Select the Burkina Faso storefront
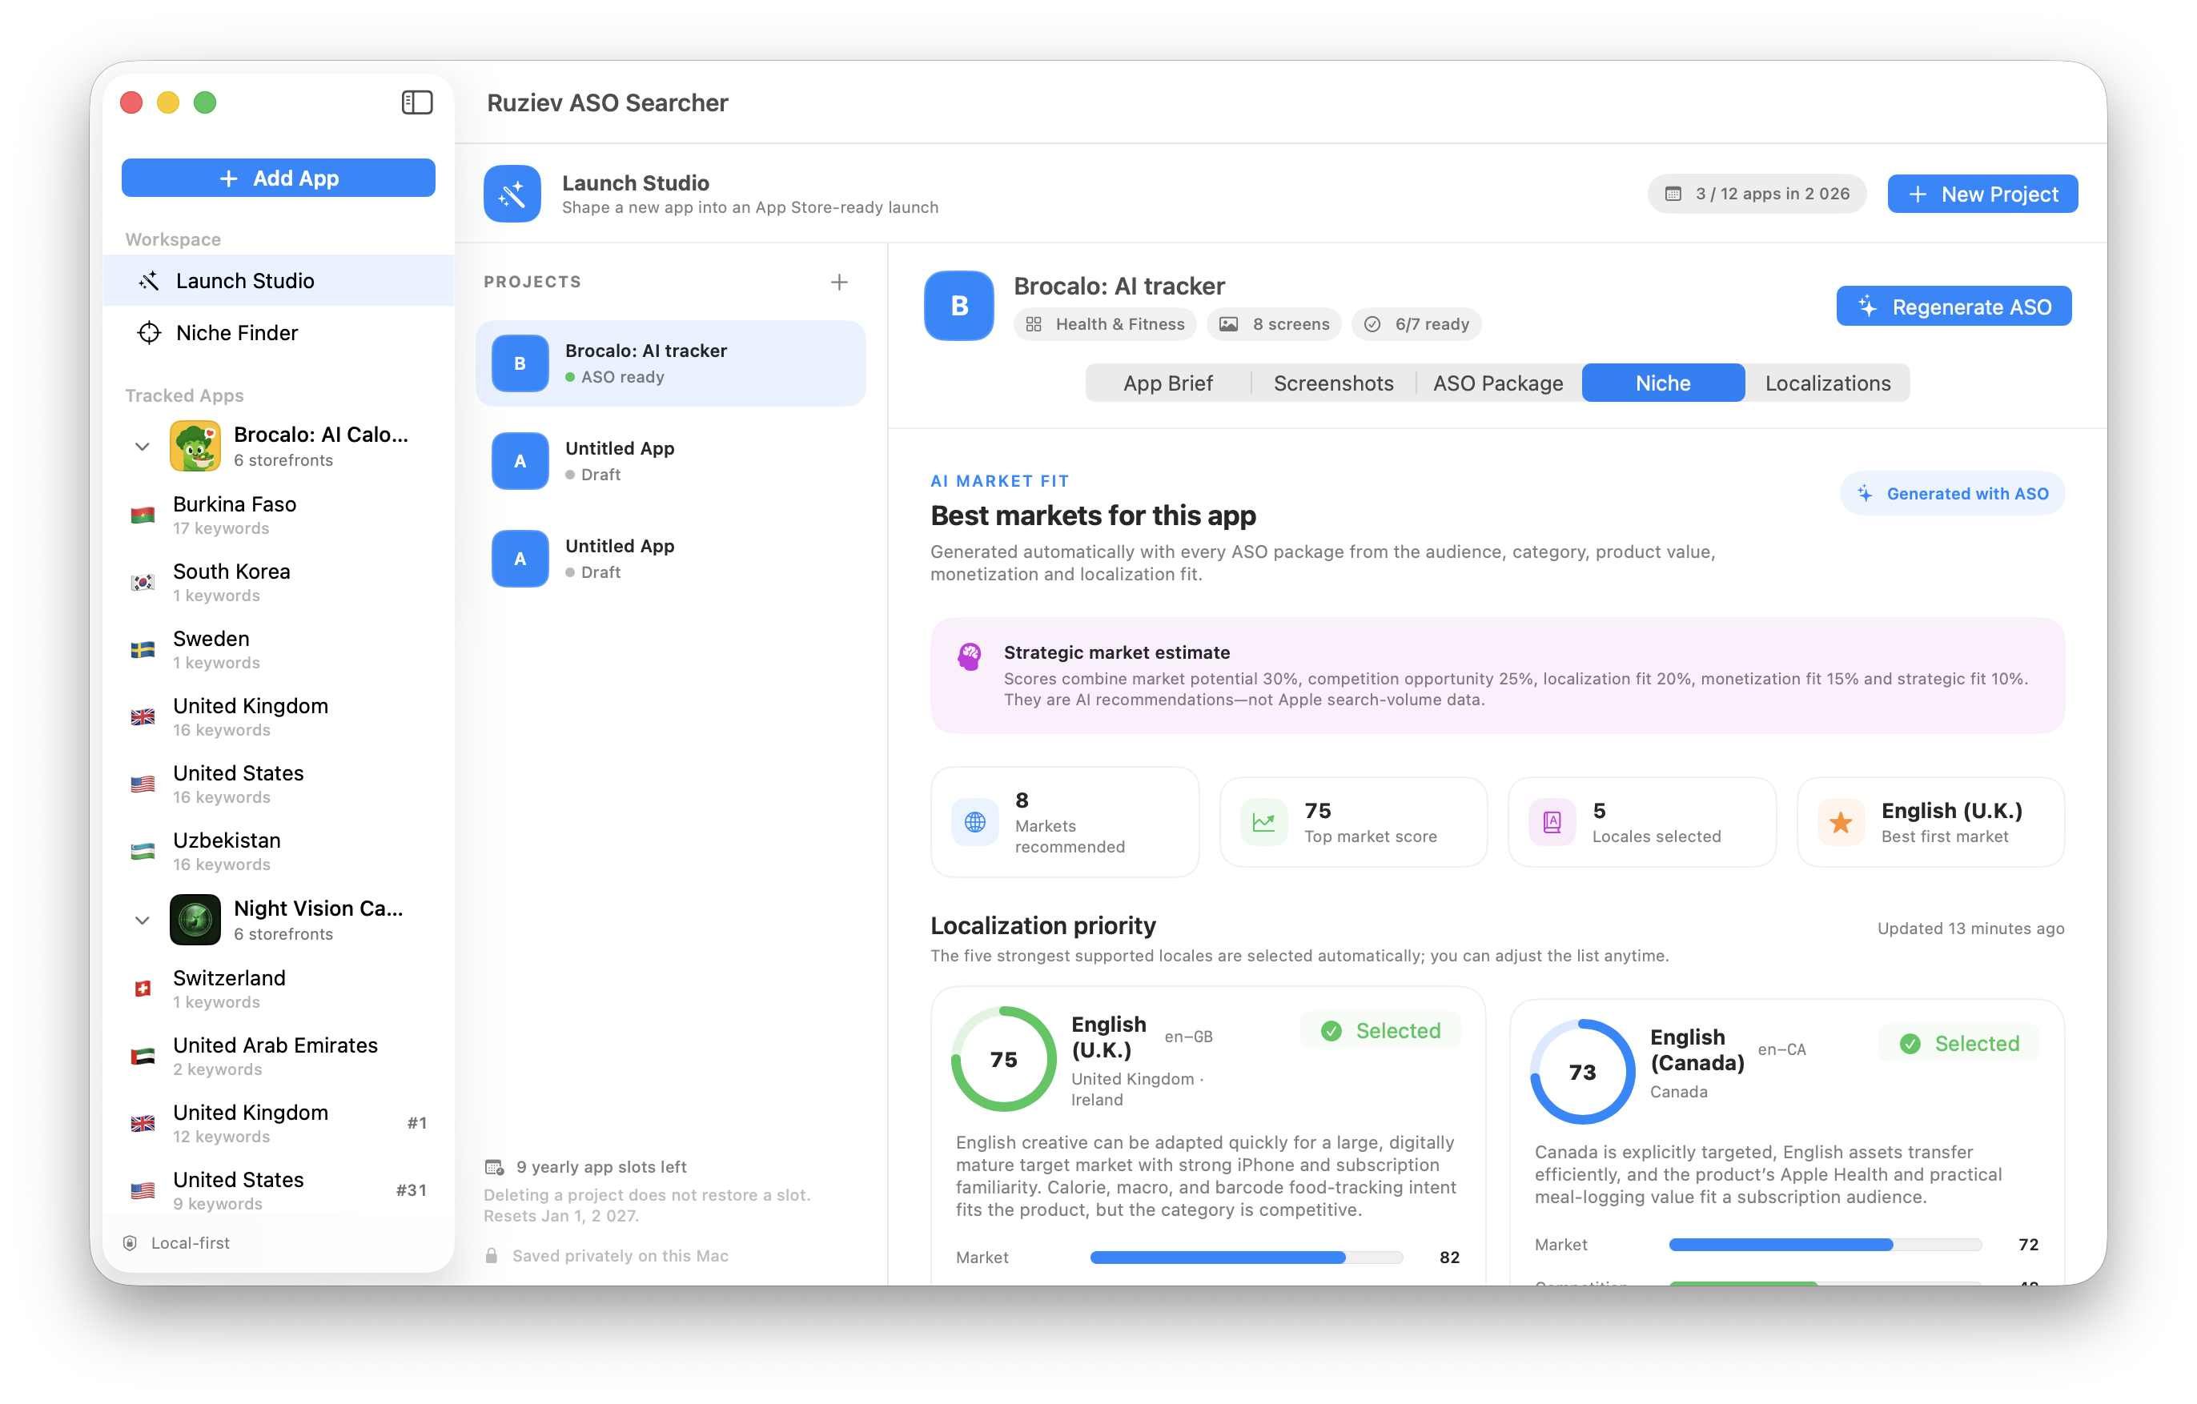The image size is (2197, 1404). coord(279,515)
